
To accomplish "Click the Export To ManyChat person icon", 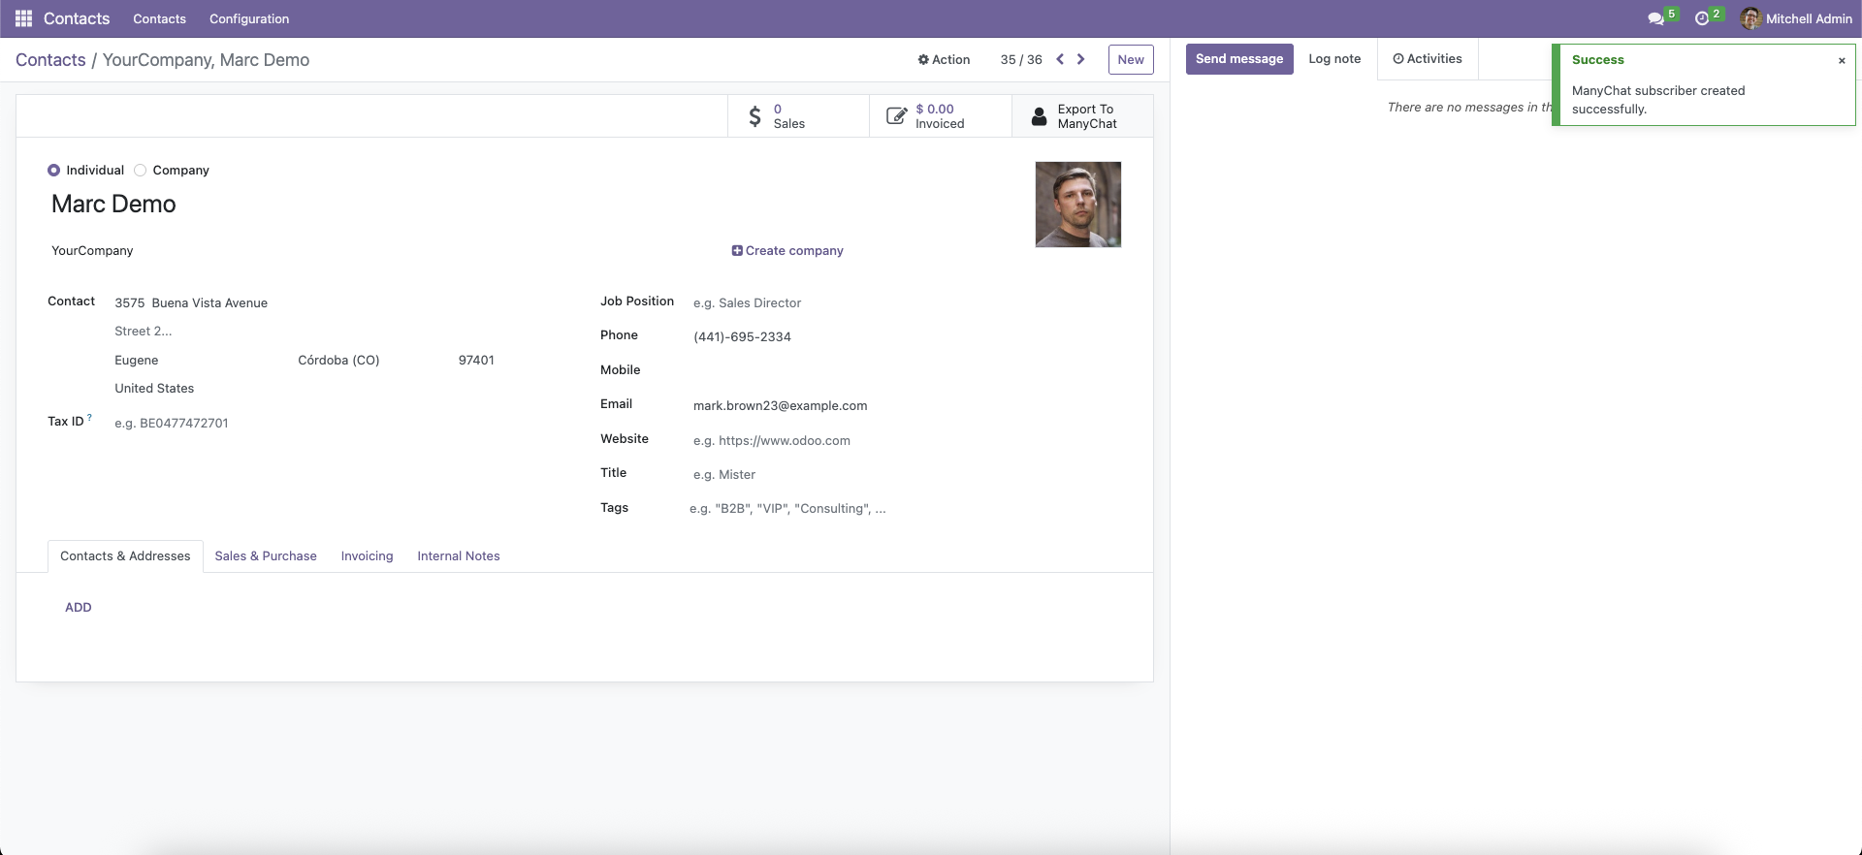I will pyautogui.click(x=1039, y=116).
